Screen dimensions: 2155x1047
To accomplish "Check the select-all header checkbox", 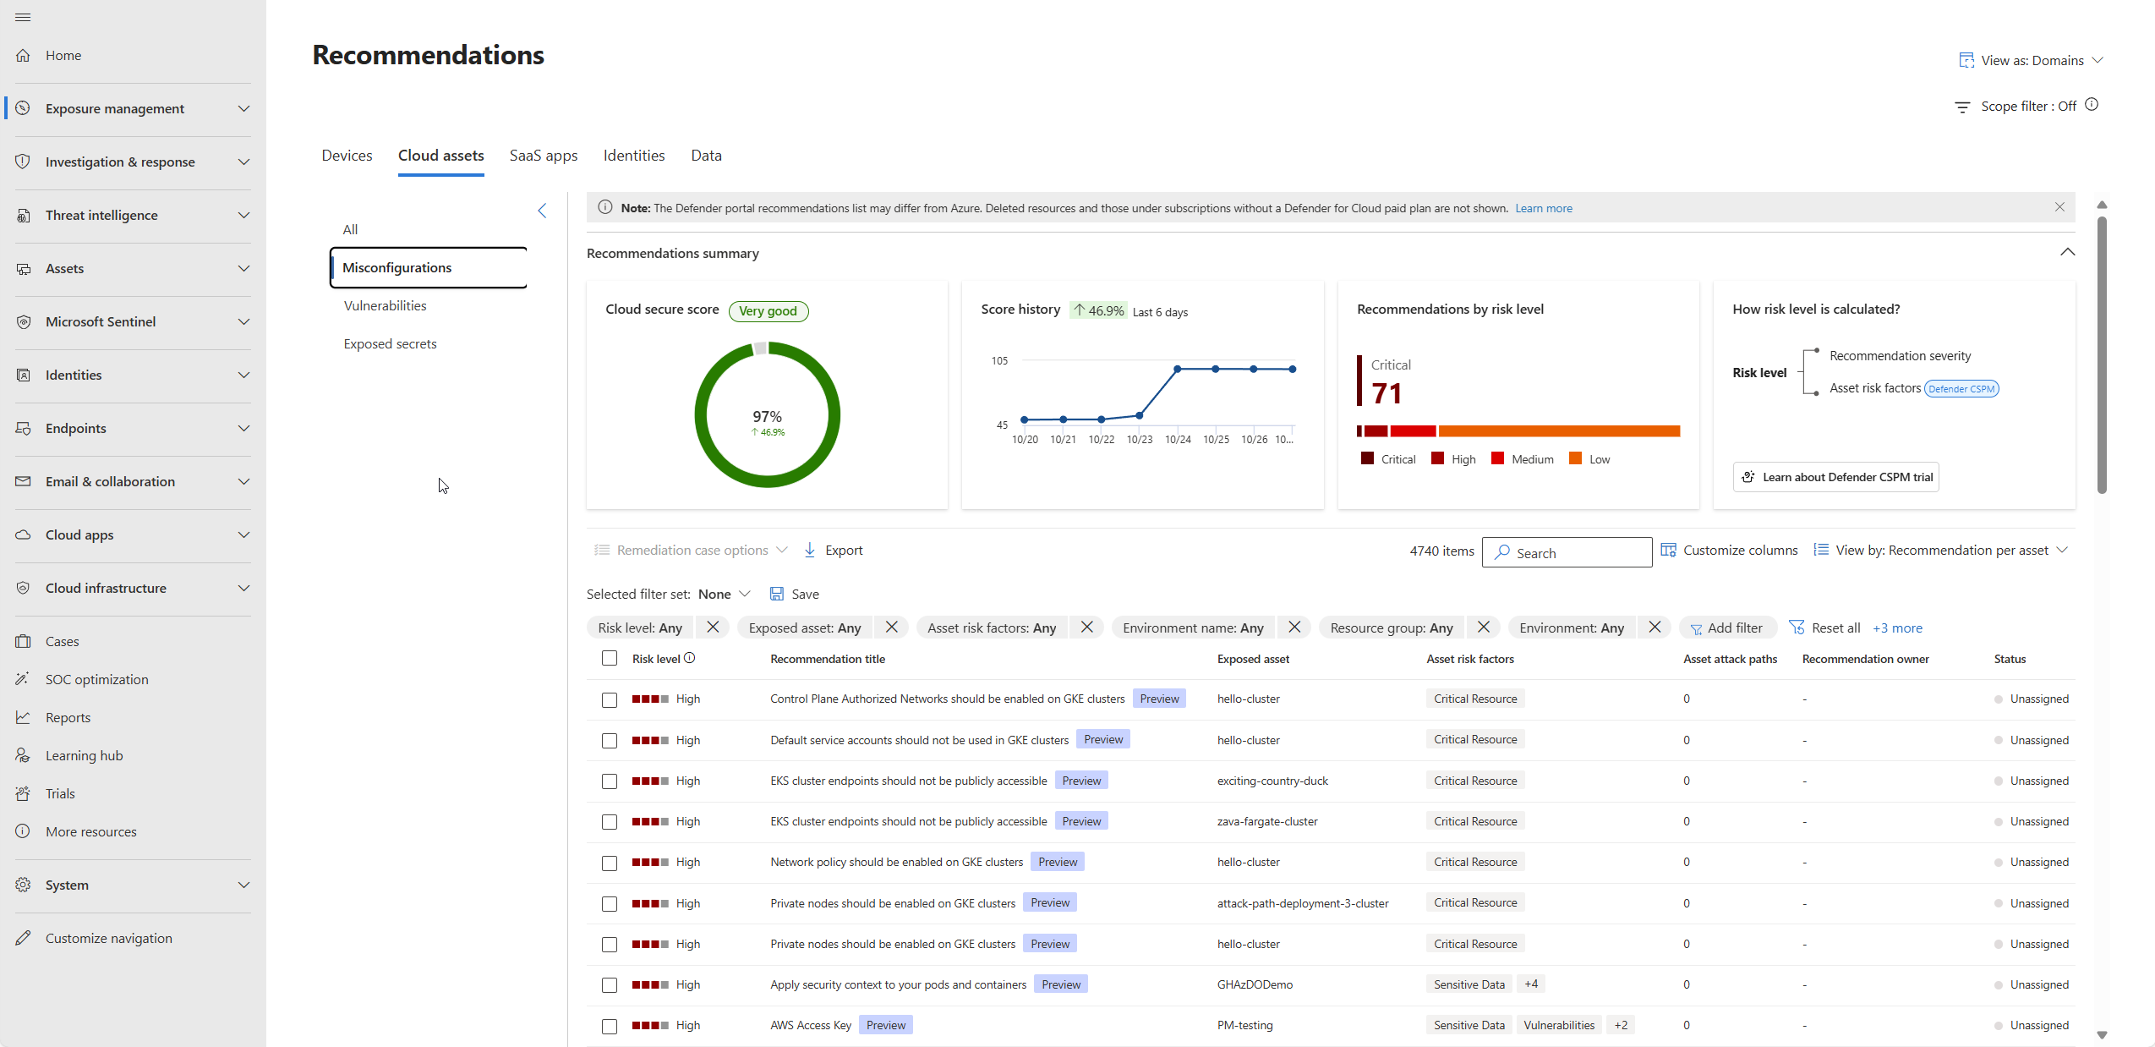I will point(610,658).
